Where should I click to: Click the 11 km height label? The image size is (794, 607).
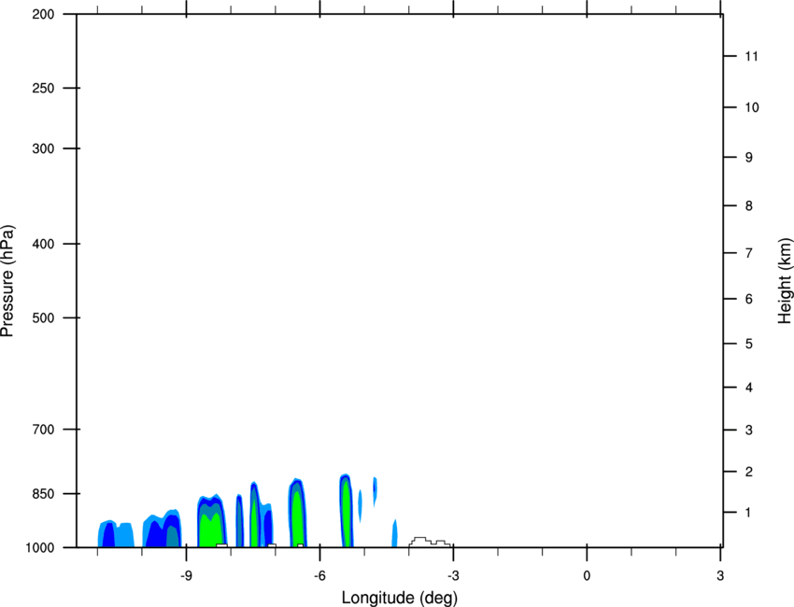pyautogui.click(x=751, y=56)
